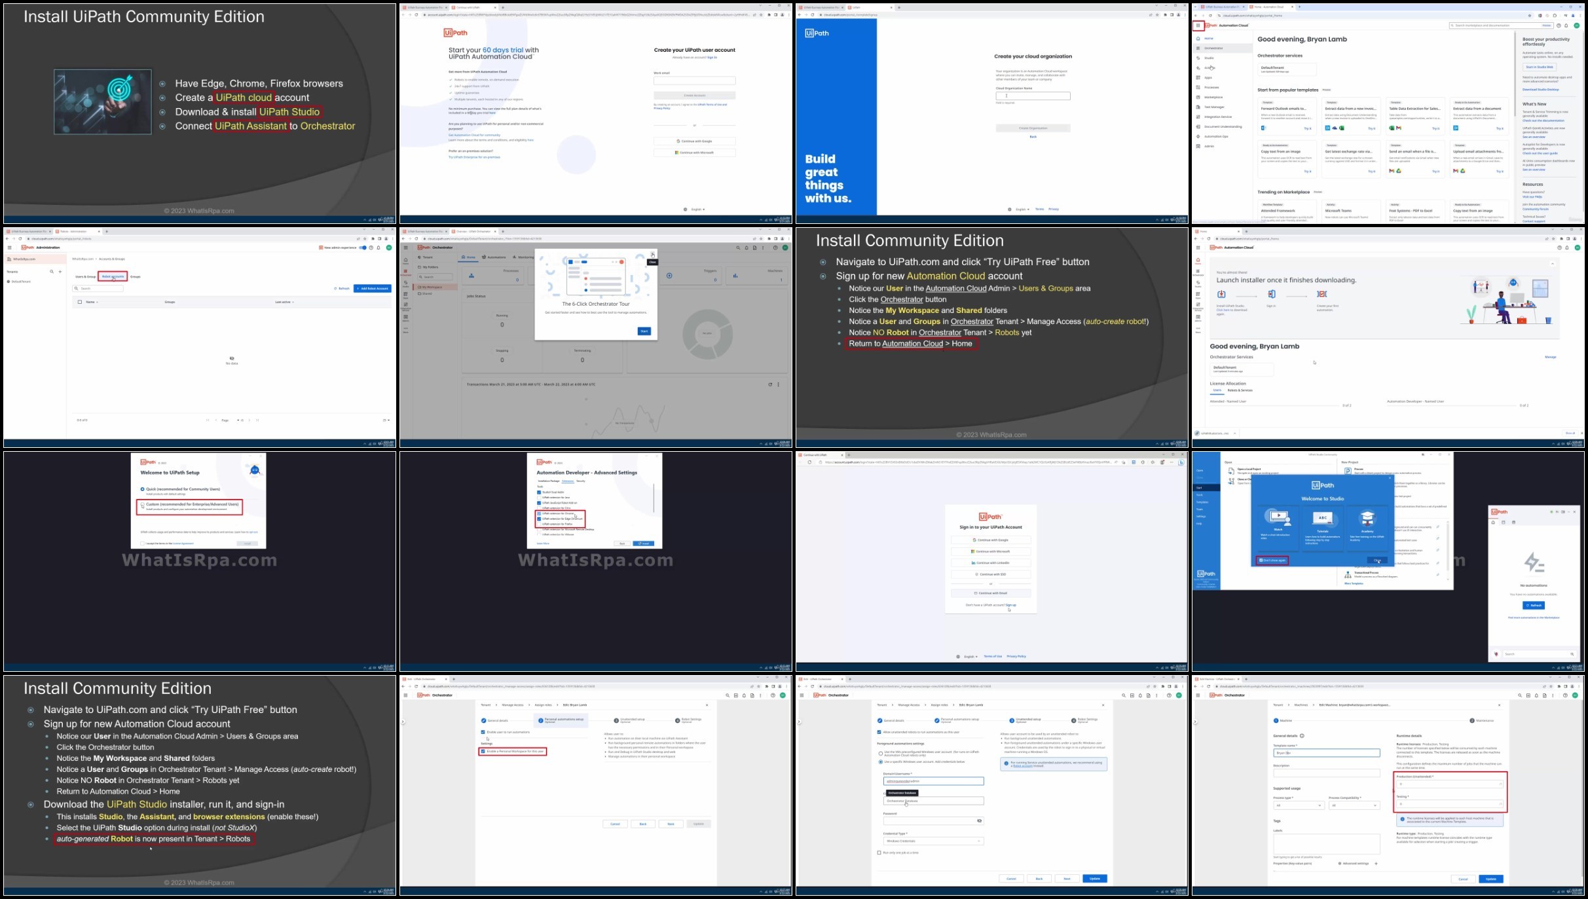Check Run only one job at a time

click(879, 853)
